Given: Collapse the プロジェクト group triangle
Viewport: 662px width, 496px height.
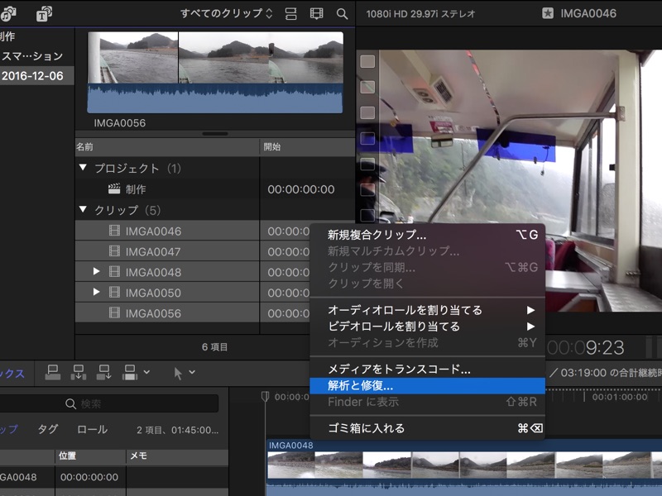Looking at the screenshot, I should [x=82, y=168].
